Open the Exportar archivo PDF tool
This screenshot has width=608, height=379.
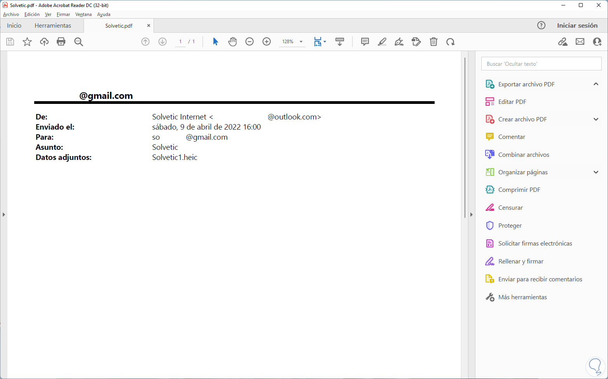tap(526, 84)
